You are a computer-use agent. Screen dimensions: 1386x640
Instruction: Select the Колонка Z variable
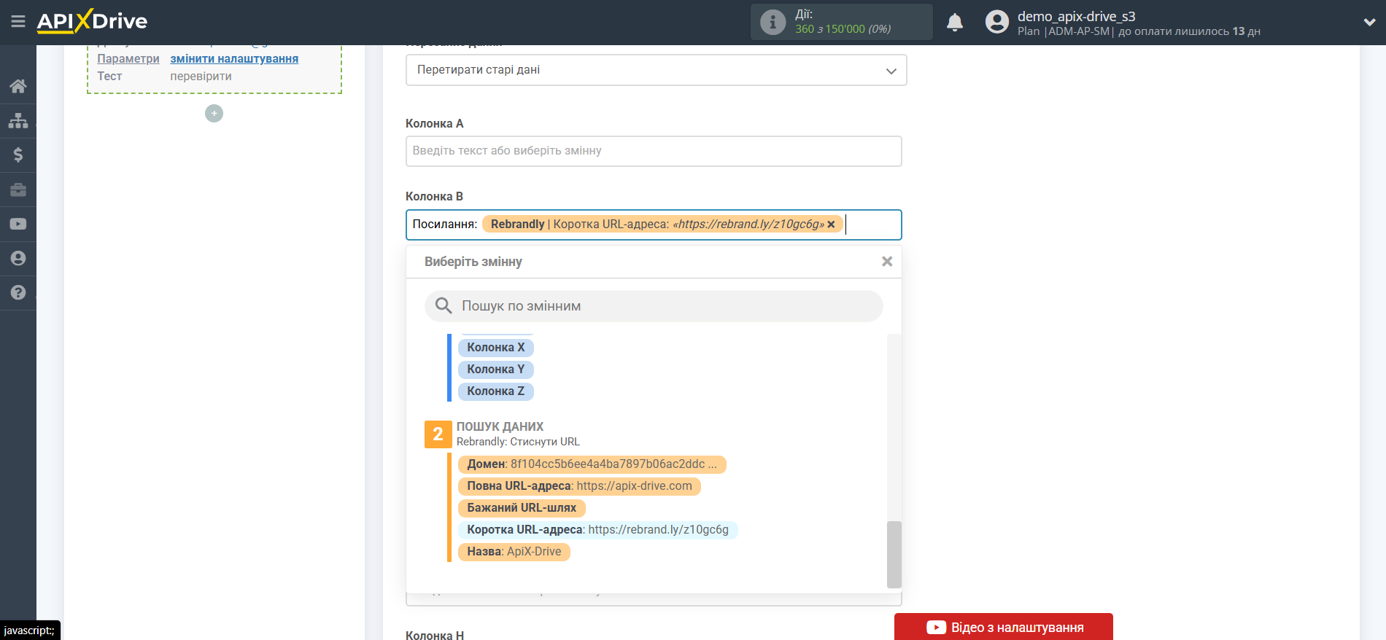(496, 391)
